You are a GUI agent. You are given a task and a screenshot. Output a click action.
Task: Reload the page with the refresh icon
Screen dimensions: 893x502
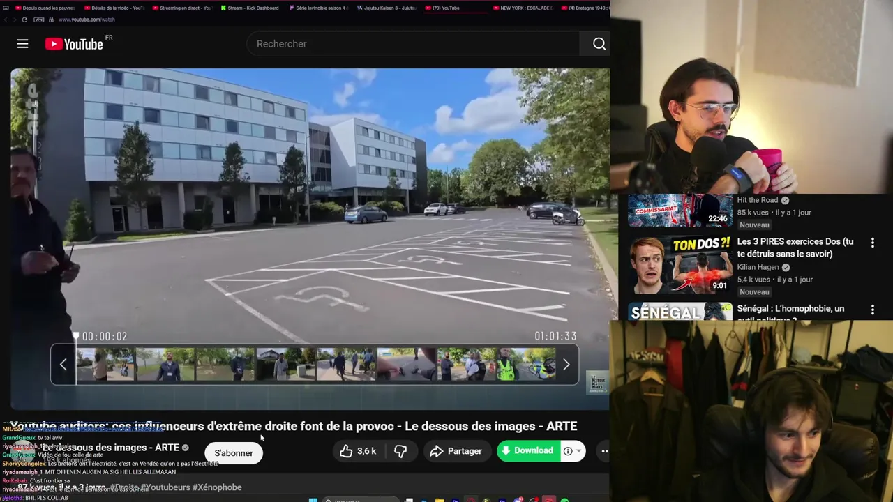point(26,20)
